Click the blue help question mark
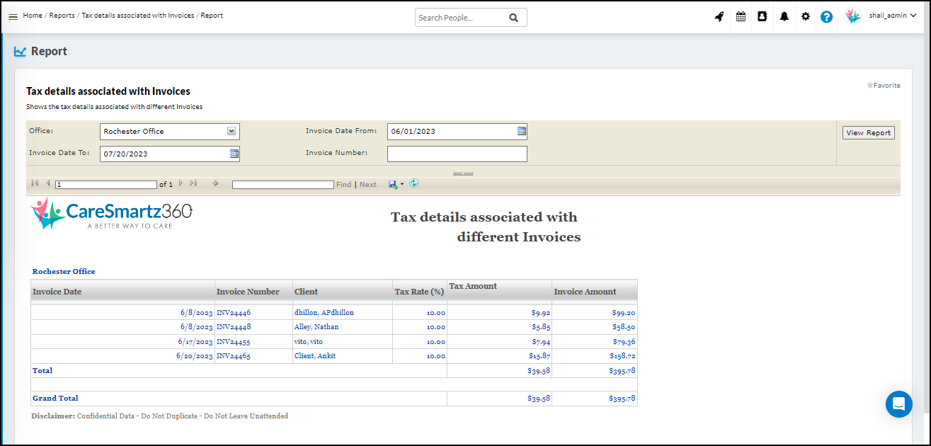The height and width of the screenshot is (446, 931). (x=826, y=17)
